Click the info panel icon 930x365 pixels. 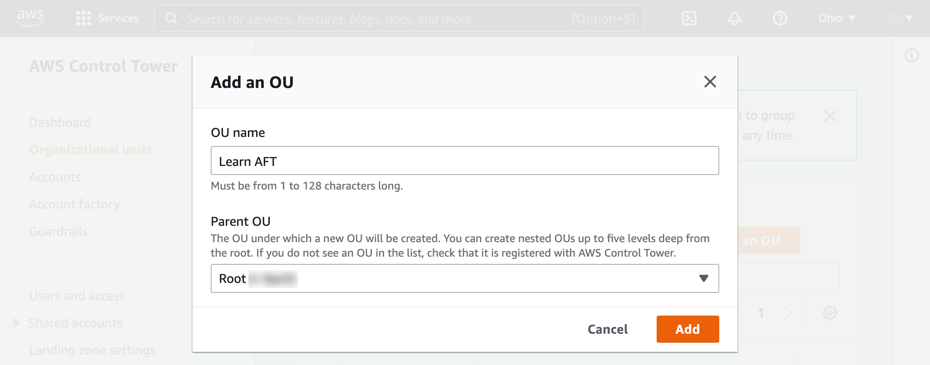911,56
